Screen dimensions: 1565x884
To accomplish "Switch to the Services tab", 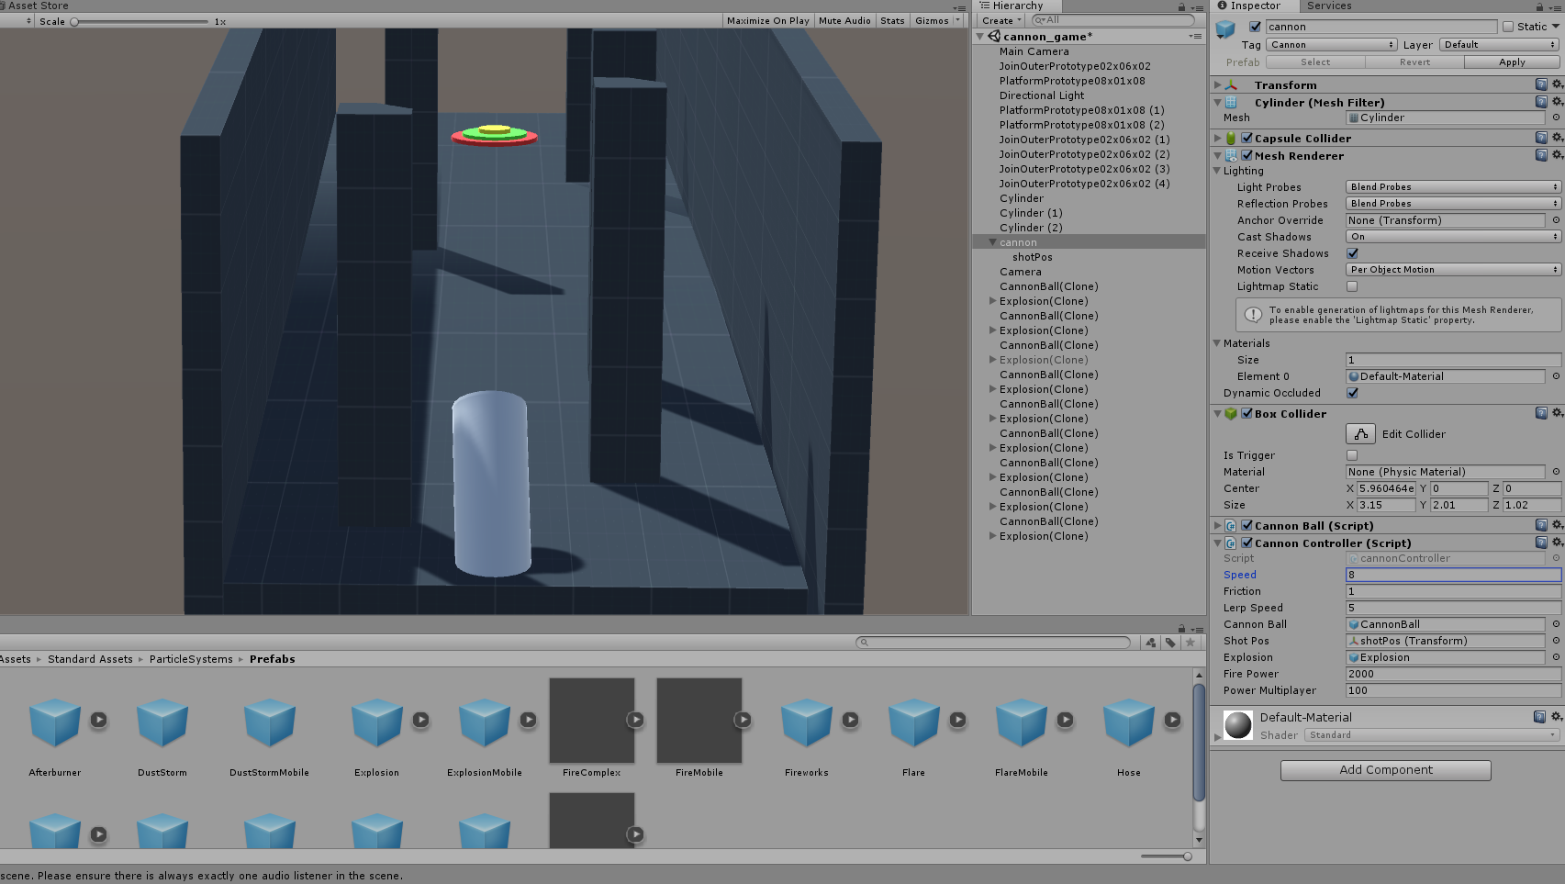I will [x=1328, y=6].
